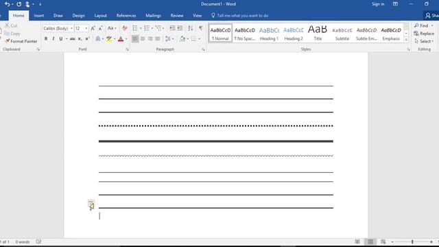Click the Shrink Font icon
The image size is (439, 247).
[101, 28]
